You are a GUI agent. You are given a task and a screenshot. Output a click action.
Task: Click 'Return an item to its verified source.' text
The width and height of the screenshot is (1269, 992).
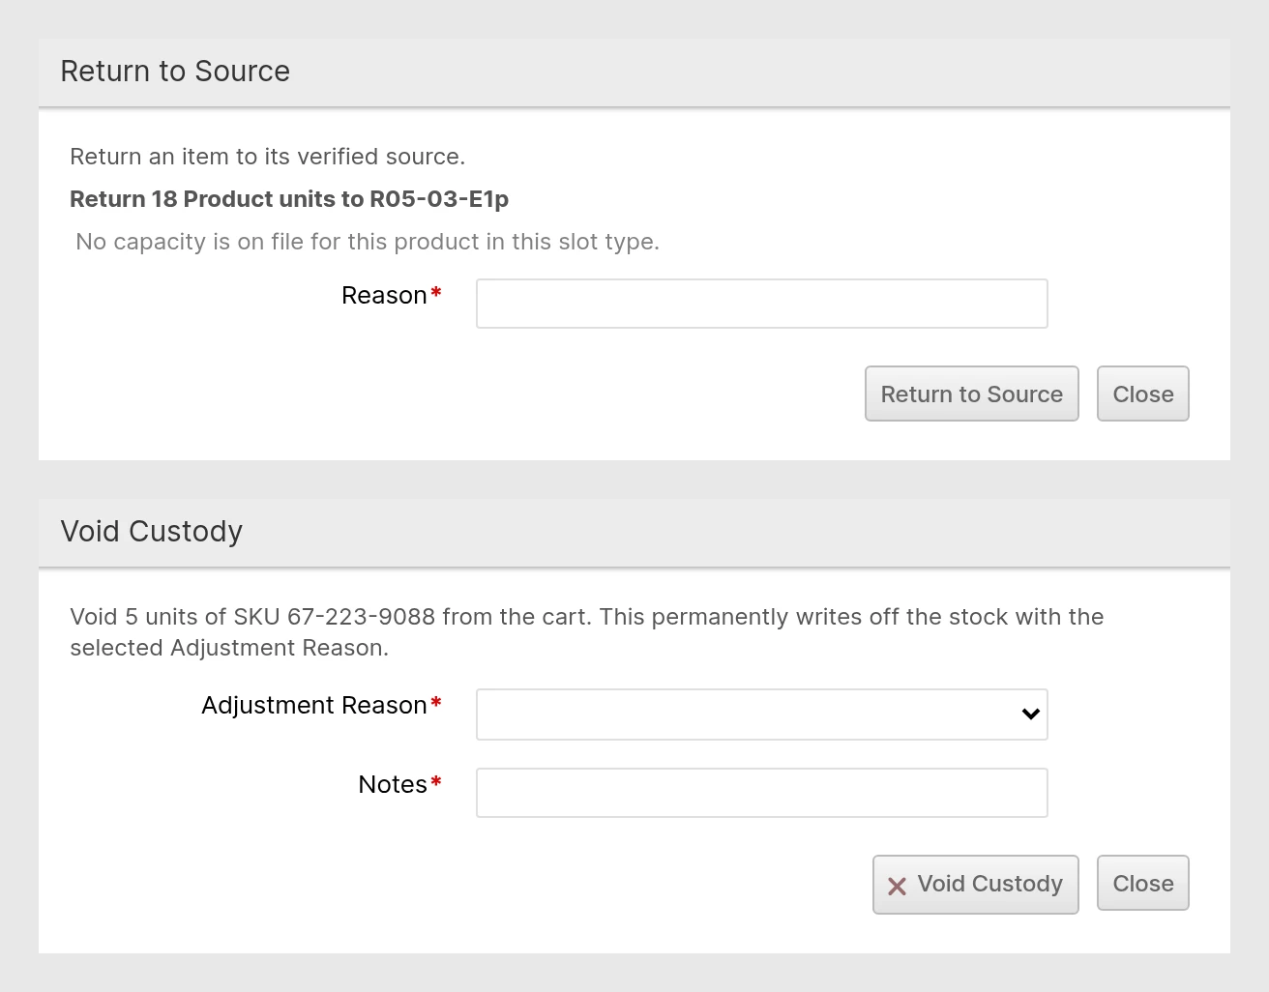pos(267,157)
